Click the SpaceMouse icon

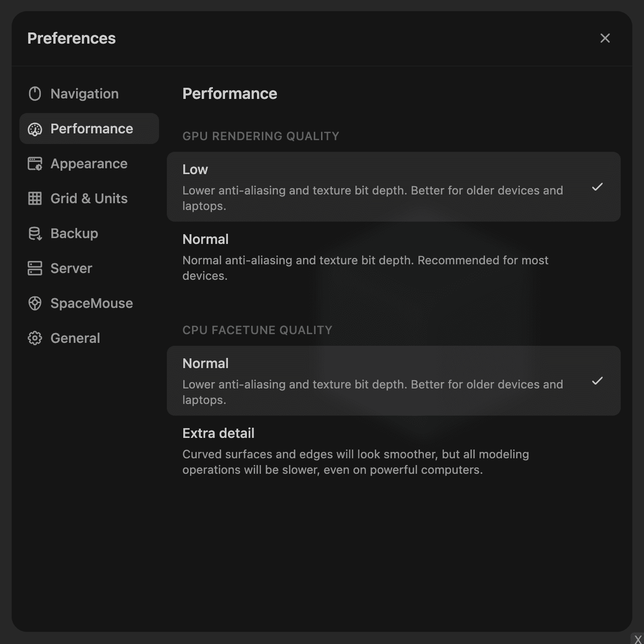pos(35,303)
